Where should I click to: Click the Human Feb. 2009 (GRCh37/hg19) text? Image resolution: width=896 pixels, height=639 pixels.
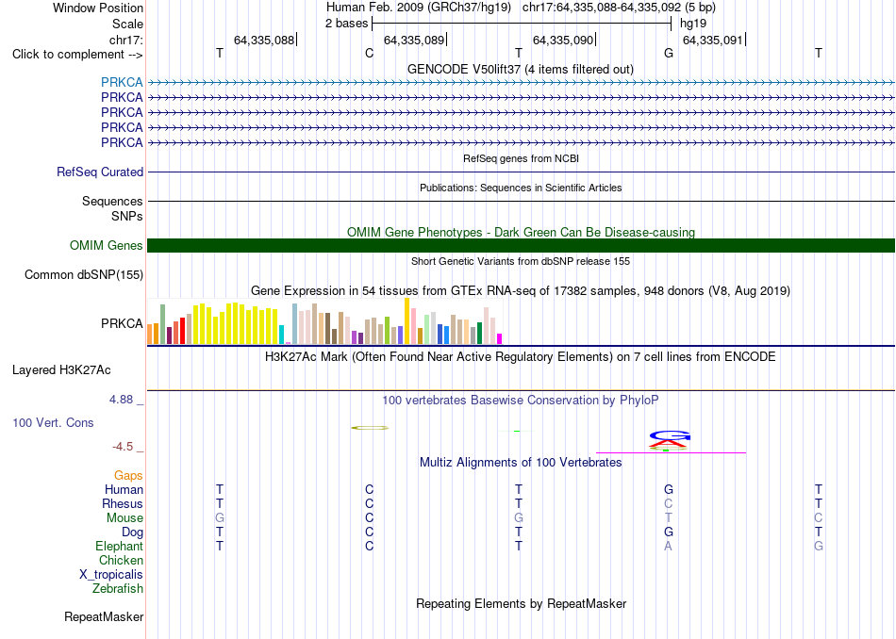(421, 8)
